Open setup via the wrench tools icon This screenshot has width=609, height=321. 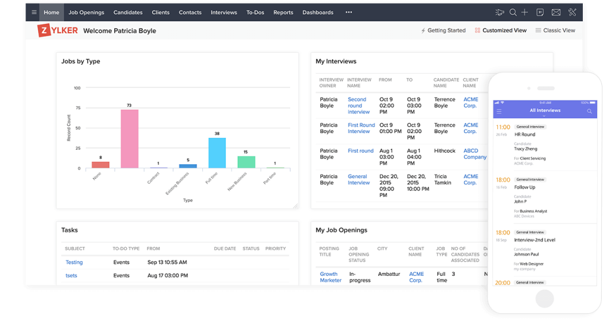pos(572,12)
